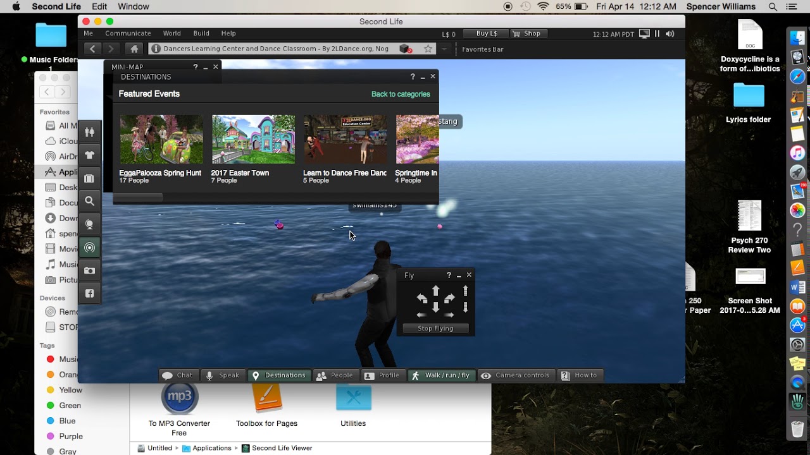Fly forward with the up arrow
Screen dimensions: 810x455
[435, 291]
